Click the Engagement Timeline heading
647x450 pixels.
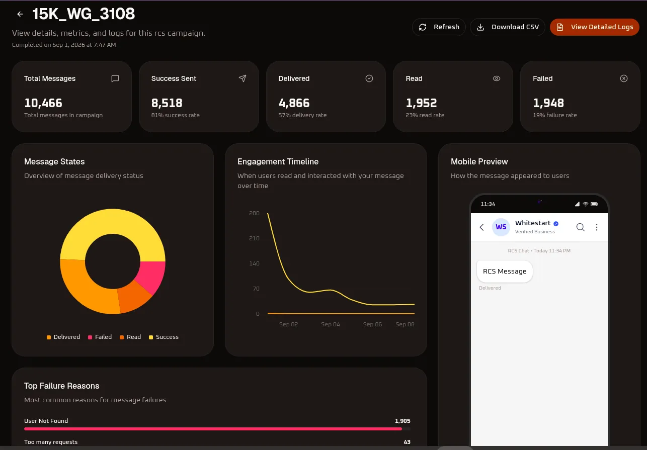click(x=278, y=162)
